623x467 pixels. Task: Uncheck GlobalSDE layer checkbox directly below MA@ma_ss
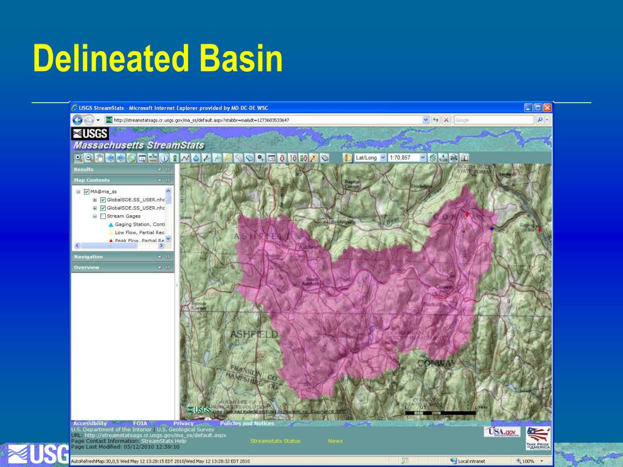pos(103,199)
